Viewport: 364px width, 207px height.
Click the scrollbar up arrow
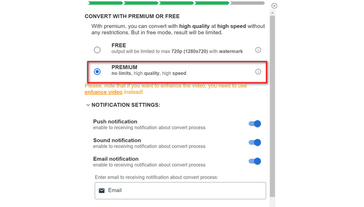273,13
